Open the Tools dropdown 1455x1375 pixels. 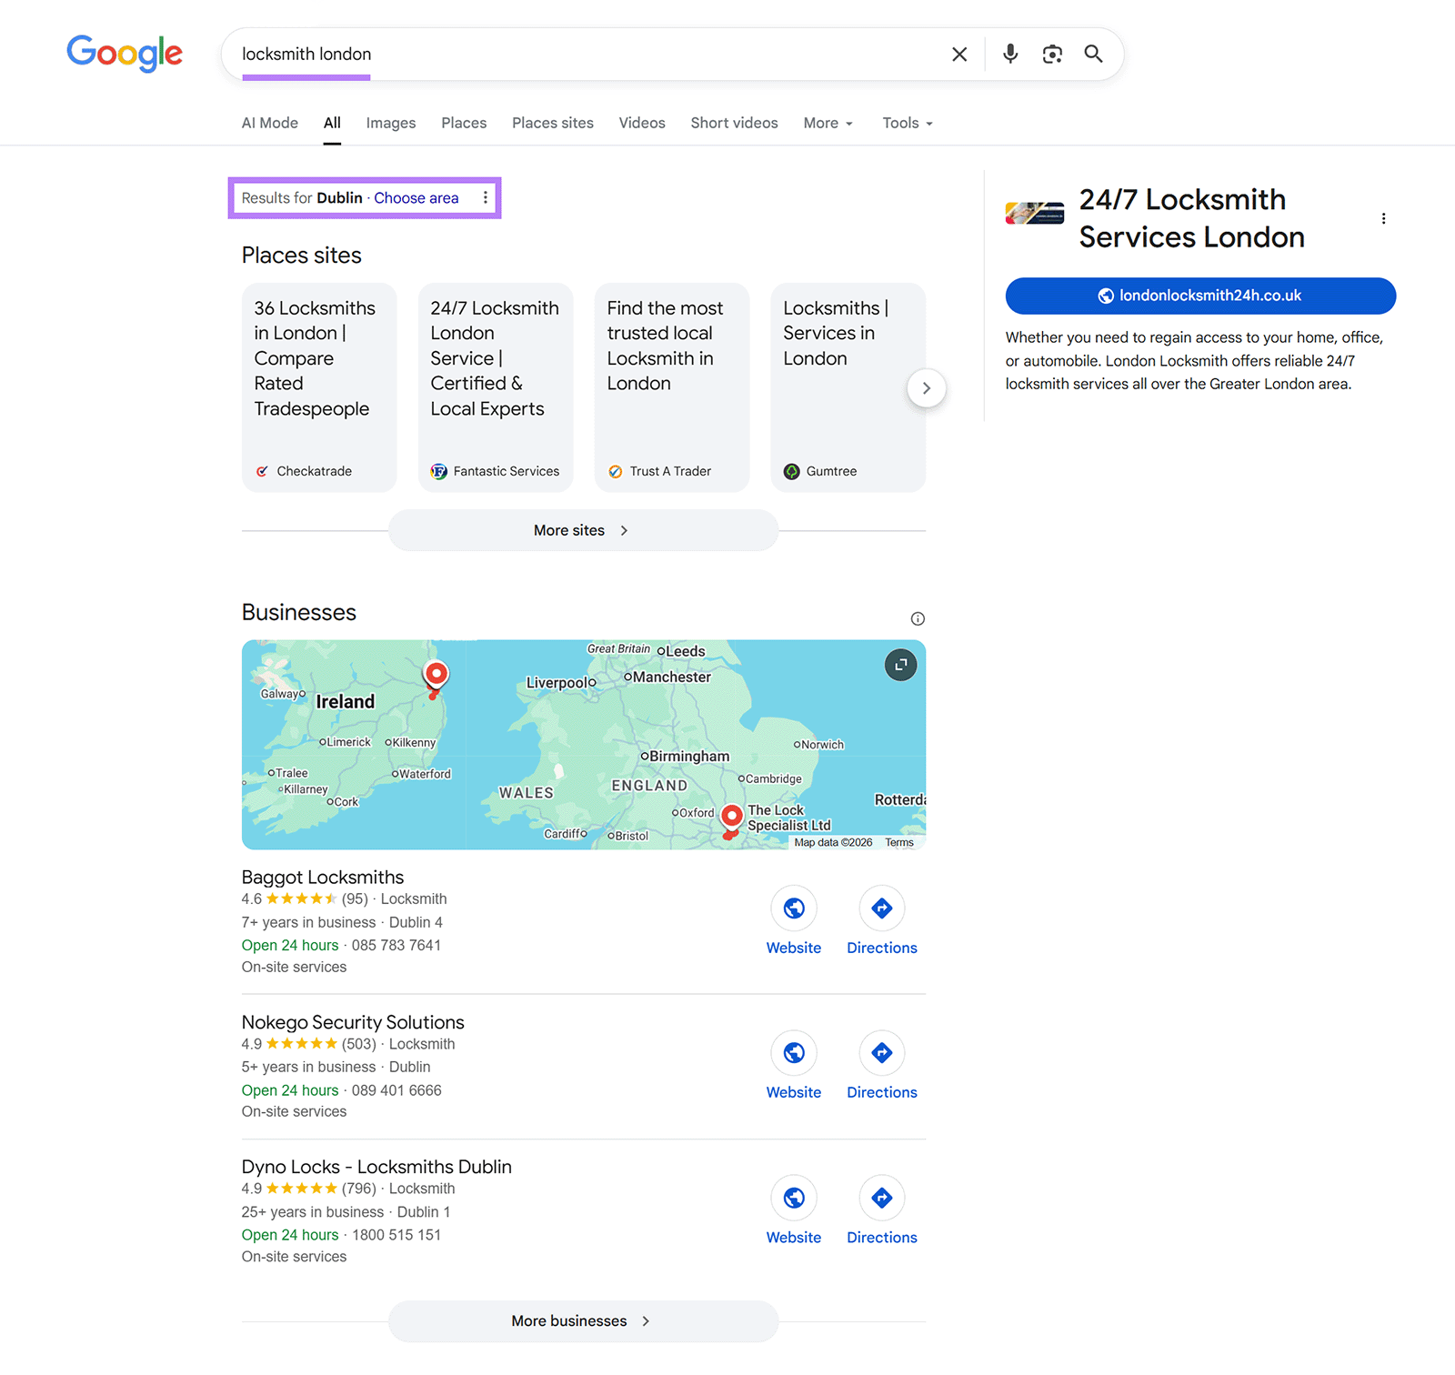click(x=907, y=124)
